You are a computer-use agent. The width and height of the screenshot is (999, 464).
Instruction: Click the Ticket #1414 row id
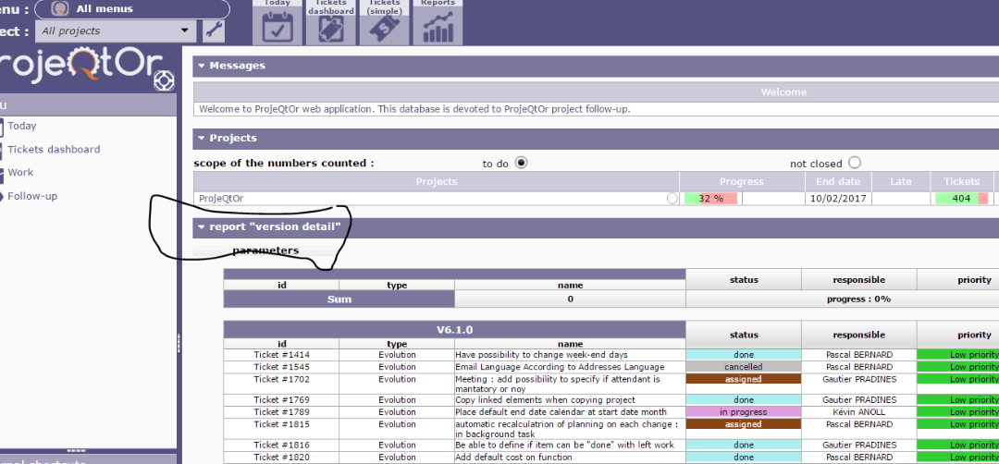[x=281, y=354]
